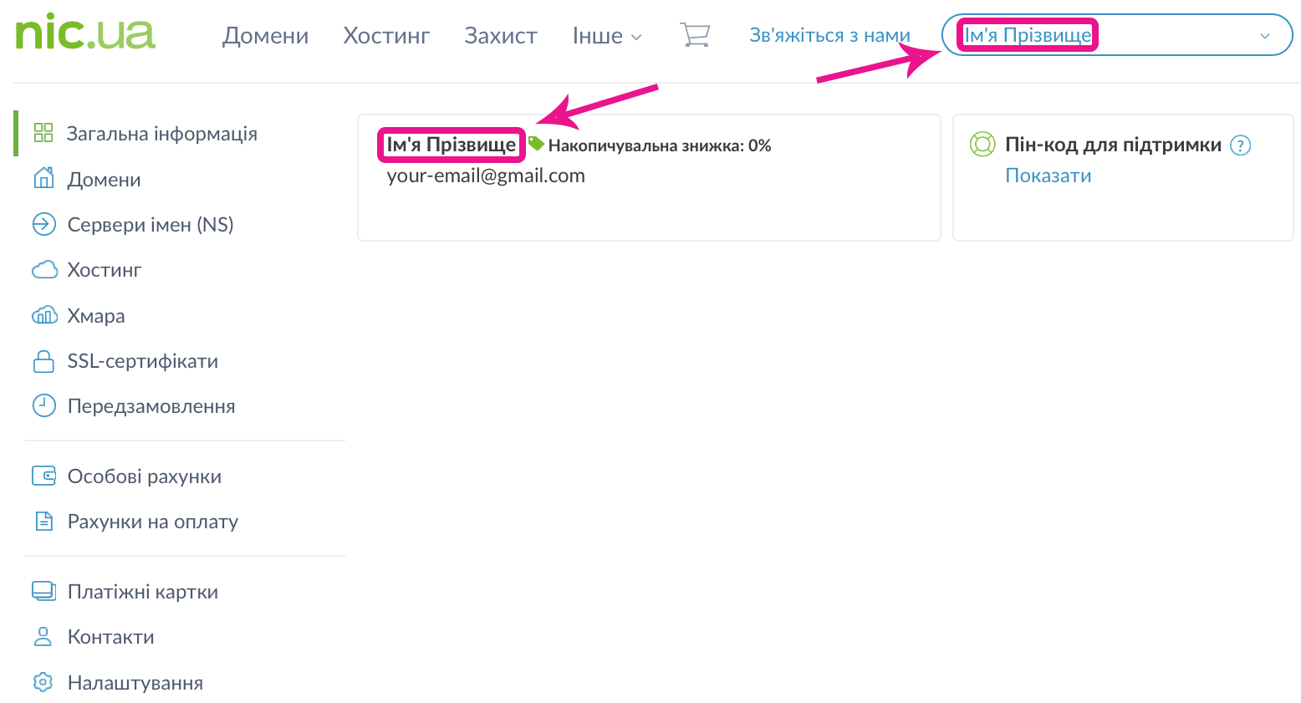Expand the Інше dropdown menu
Screen dimensions: 1301x703
pyautogui.click(x=606, y=36)
